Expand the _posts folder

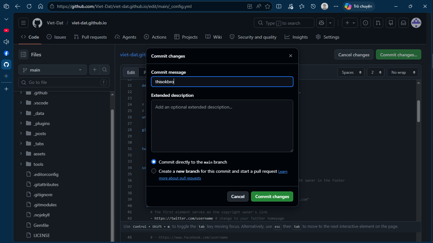(x=21, y=134)
